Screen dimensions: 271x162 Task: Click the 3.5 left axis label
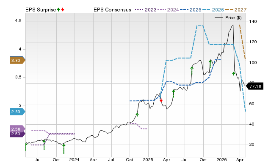coord(18,77)
